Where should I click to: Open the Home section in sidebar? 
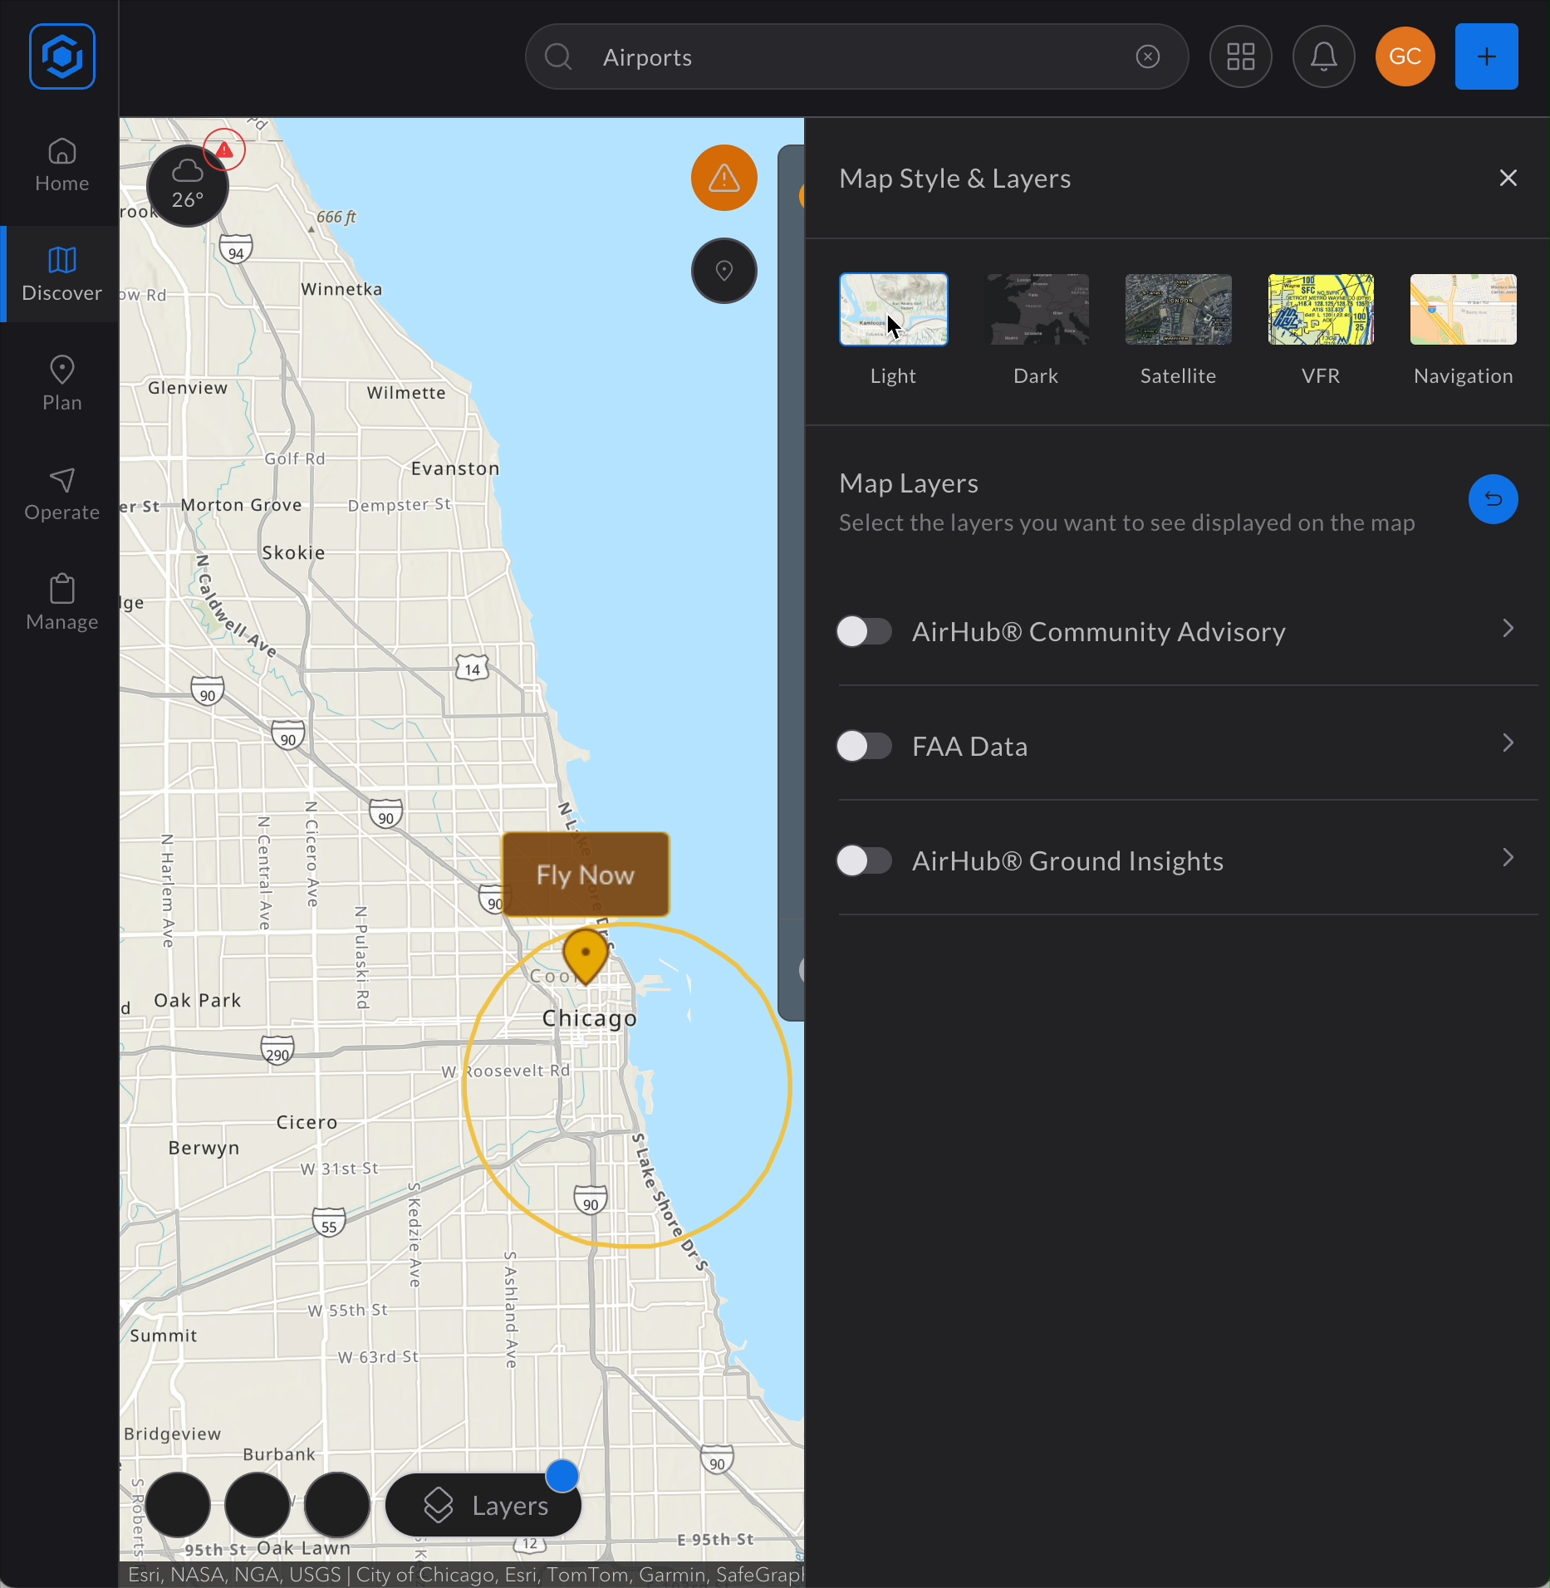[x=61, y=164]
